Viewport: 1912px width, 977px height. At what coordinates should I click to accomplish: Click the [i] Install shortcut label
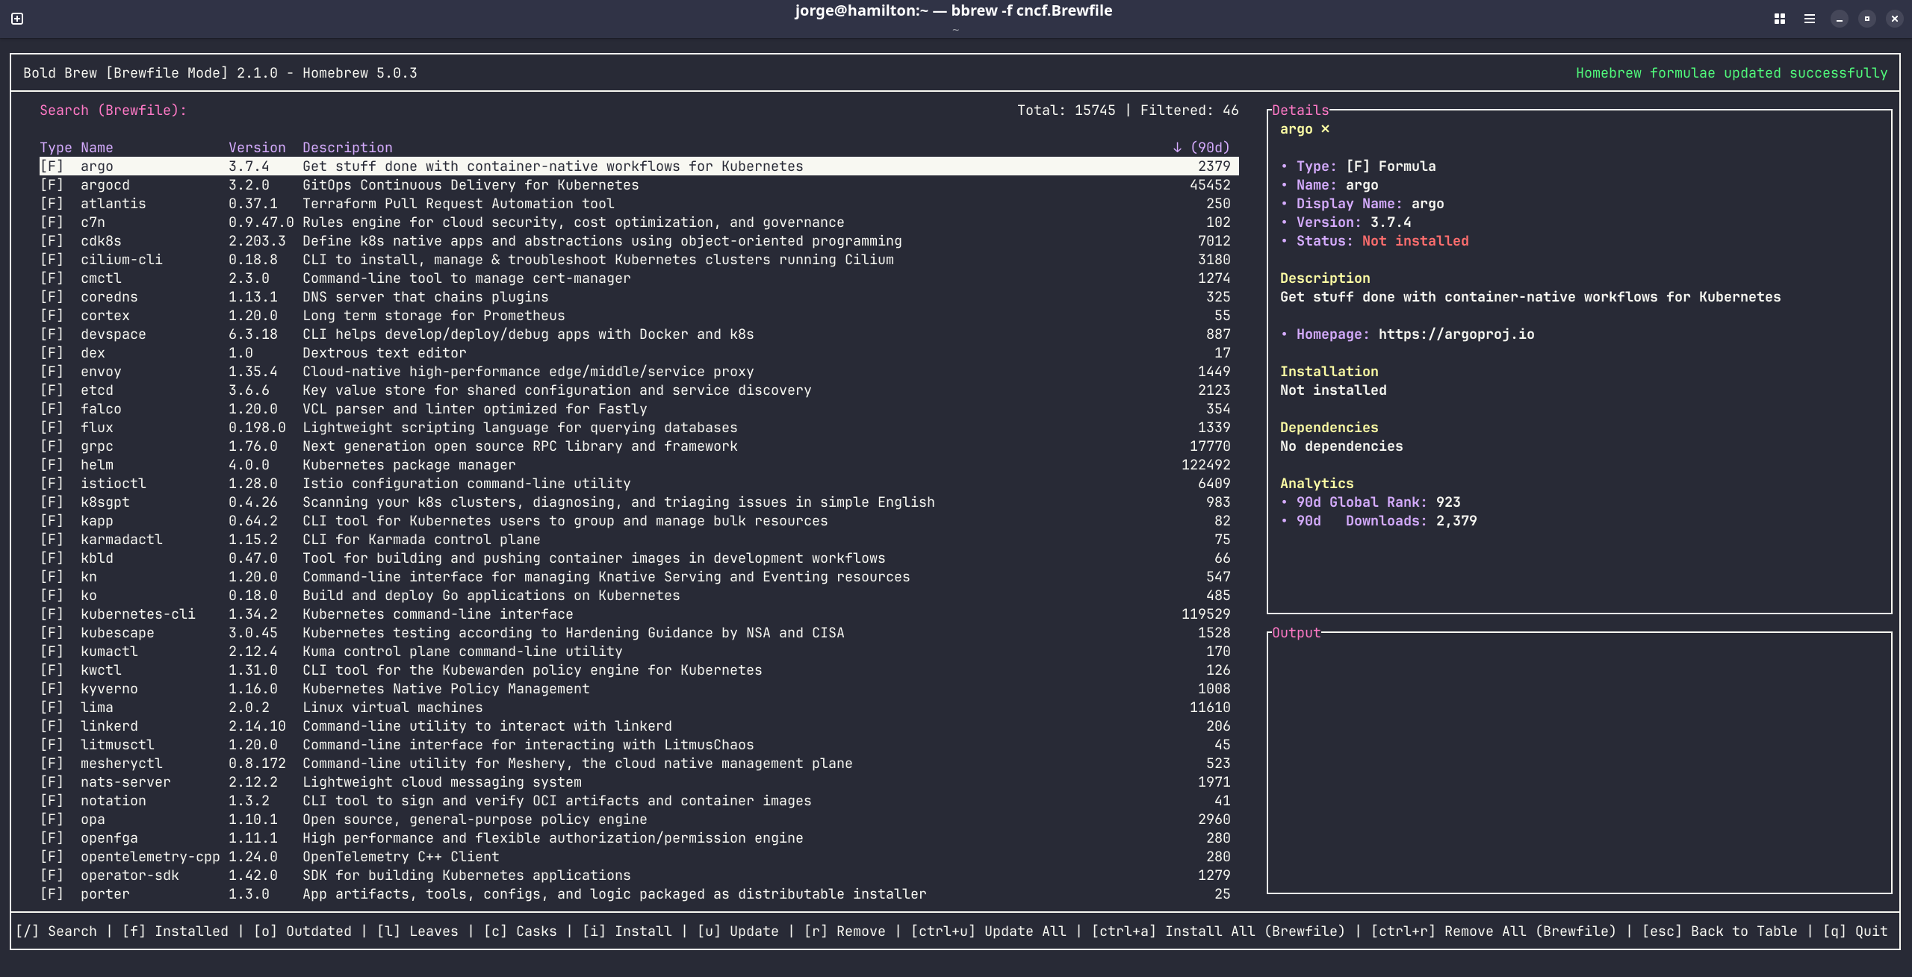point(627,931)
